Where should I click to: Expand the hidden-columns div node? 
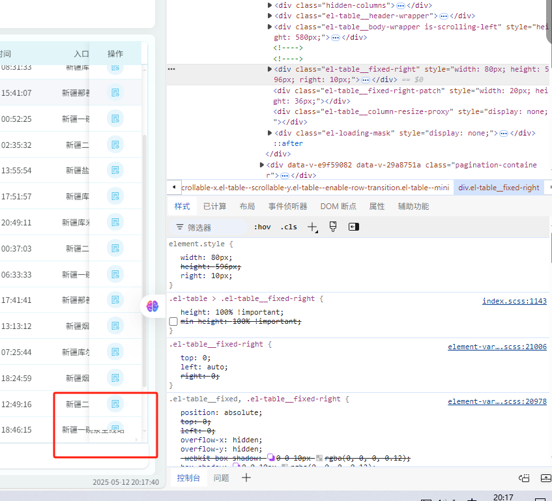coord(270,5)
